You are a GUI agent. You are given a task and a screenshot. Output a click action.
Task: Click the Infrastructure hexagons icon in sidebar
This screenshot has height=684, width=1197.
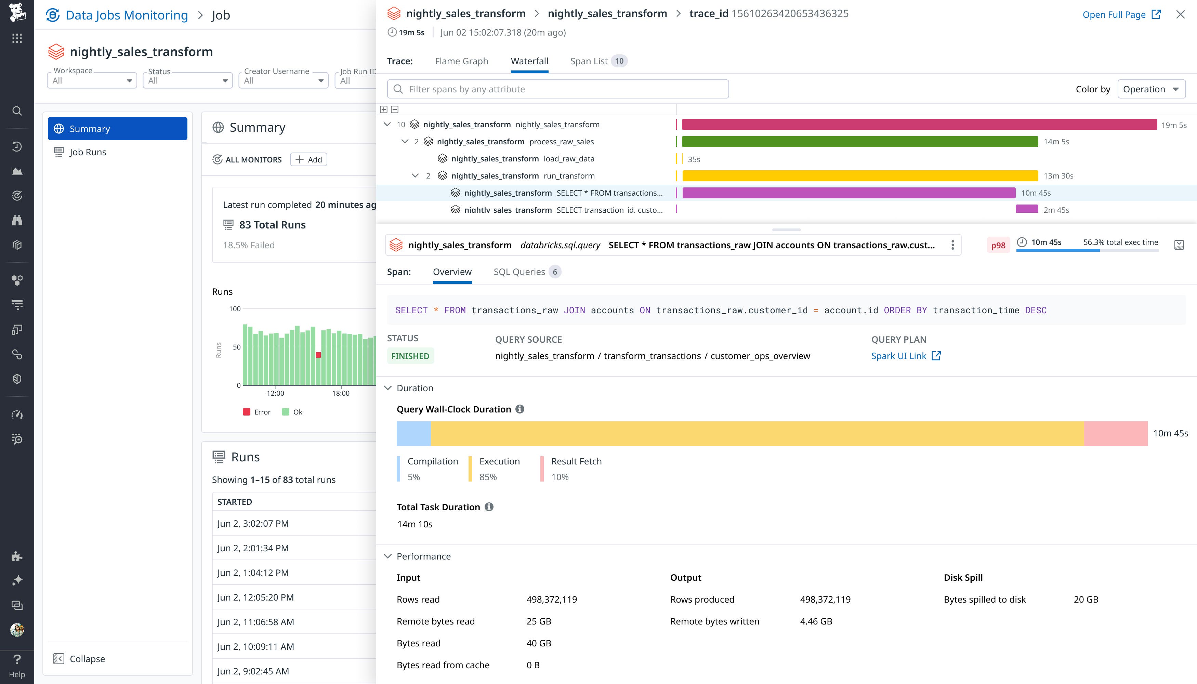tap(17, 280)
